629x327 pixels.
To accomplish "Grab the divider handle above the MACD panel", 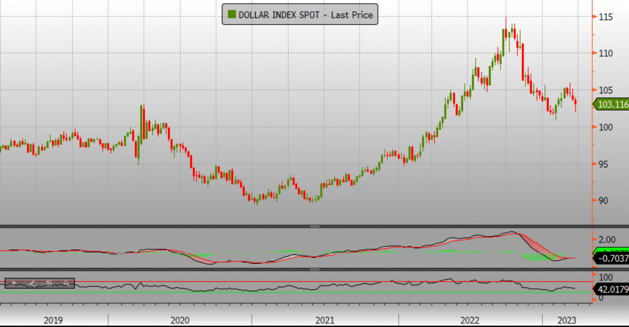I will (x=314, y=226).
